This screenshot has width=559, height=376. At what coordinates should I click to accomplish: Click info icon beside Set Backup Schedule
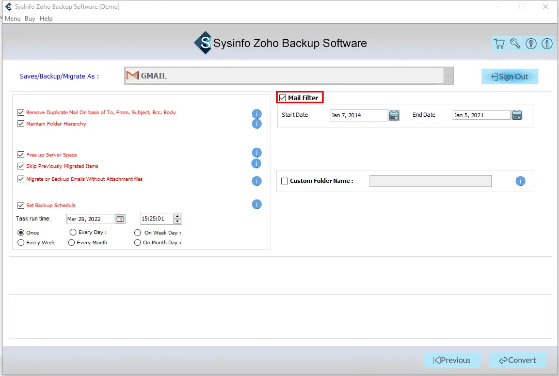coord(257,205)
